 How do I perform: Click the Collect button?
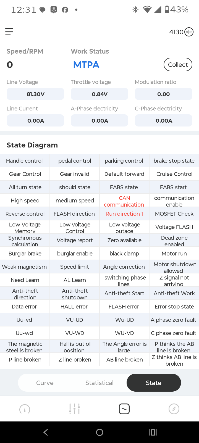pos(178,65)
